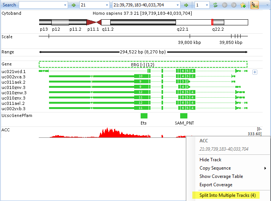Click the red centromere on cytoband
This screenshot has width=271, height=201.
pyautogui.click(x=94, y=22)
